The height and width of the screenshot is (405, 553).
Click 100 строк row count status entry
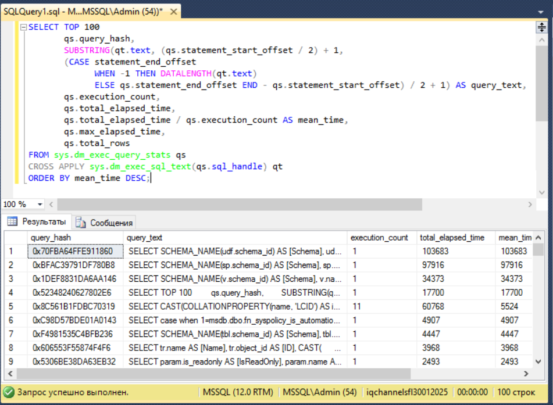pos(516,392)
